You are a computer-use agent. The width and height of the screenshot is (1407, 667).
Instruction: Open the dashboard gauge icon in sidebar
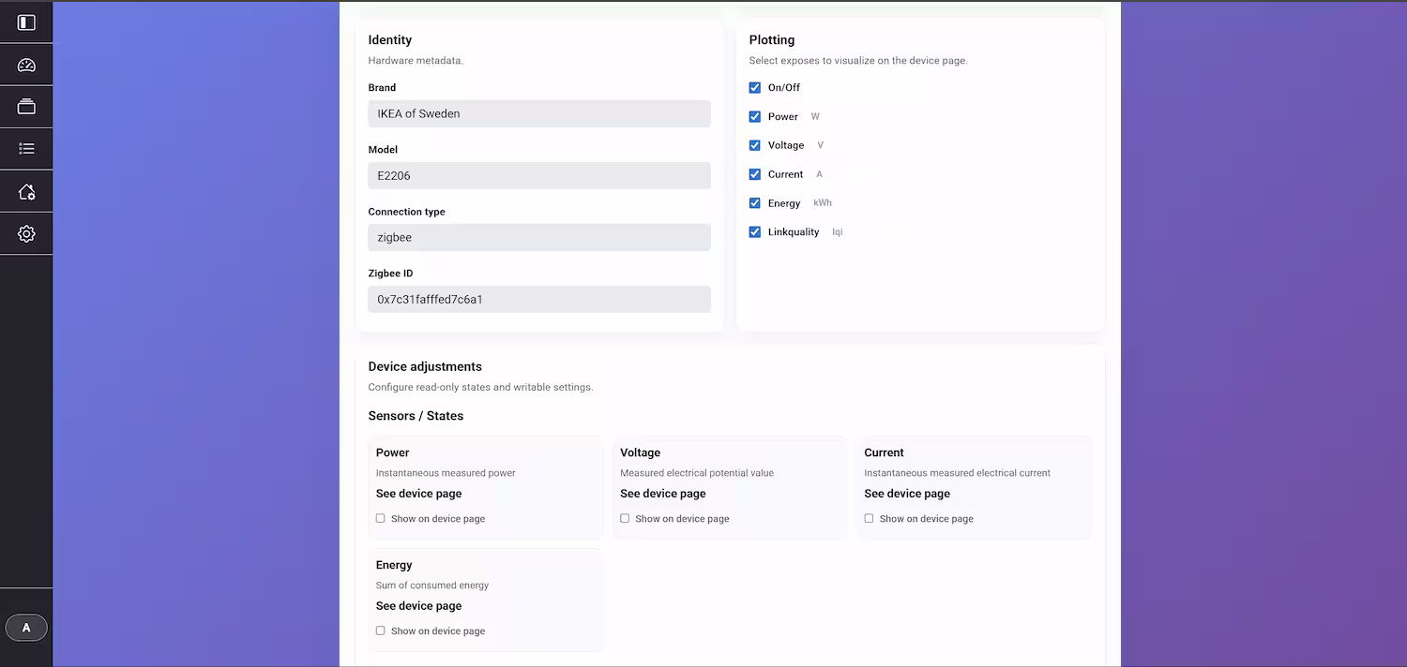(x=25, y=64)
